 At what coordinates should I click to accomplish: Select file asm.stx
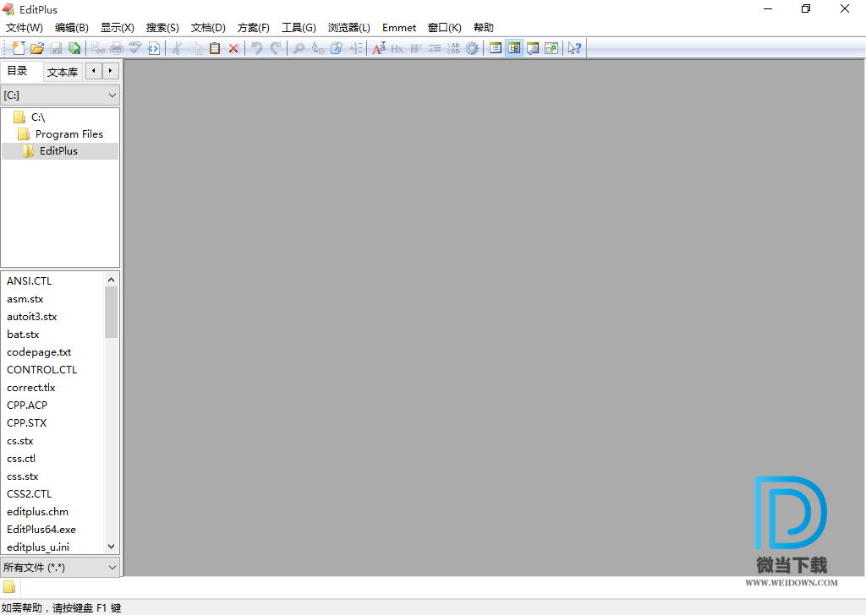pos(25,299)
